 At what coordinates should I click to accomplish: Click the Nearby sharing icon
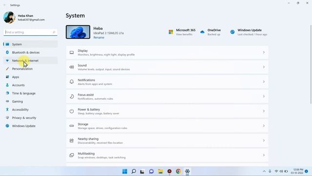72,141
